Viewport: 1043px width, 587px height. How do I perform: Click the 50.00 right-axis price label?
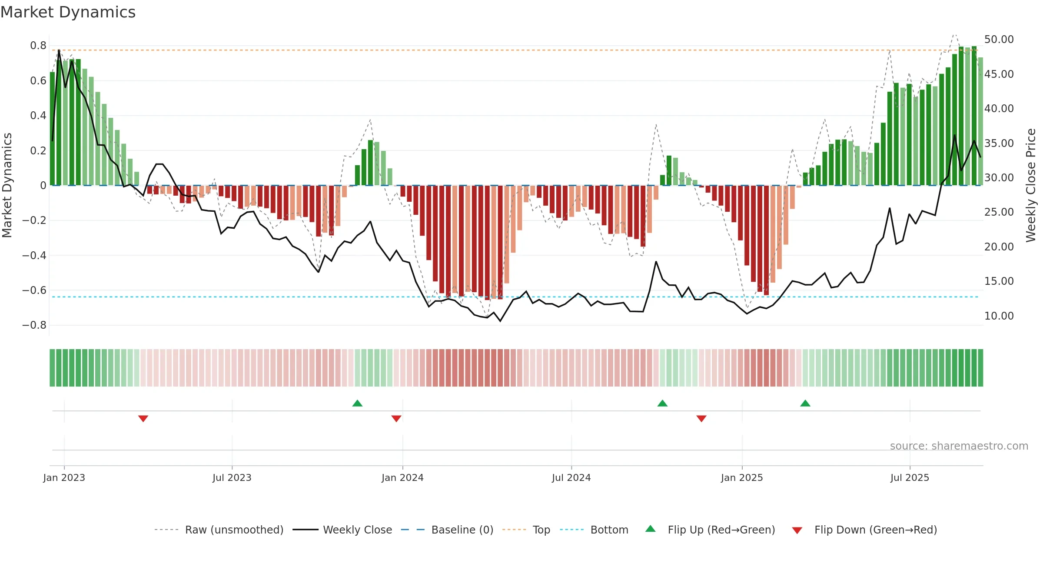coord(999,40)
